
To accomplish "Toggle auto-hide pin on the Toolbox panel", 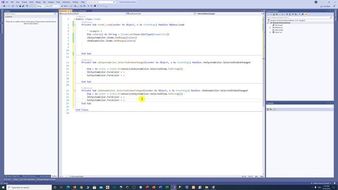I will pos(54,11).
